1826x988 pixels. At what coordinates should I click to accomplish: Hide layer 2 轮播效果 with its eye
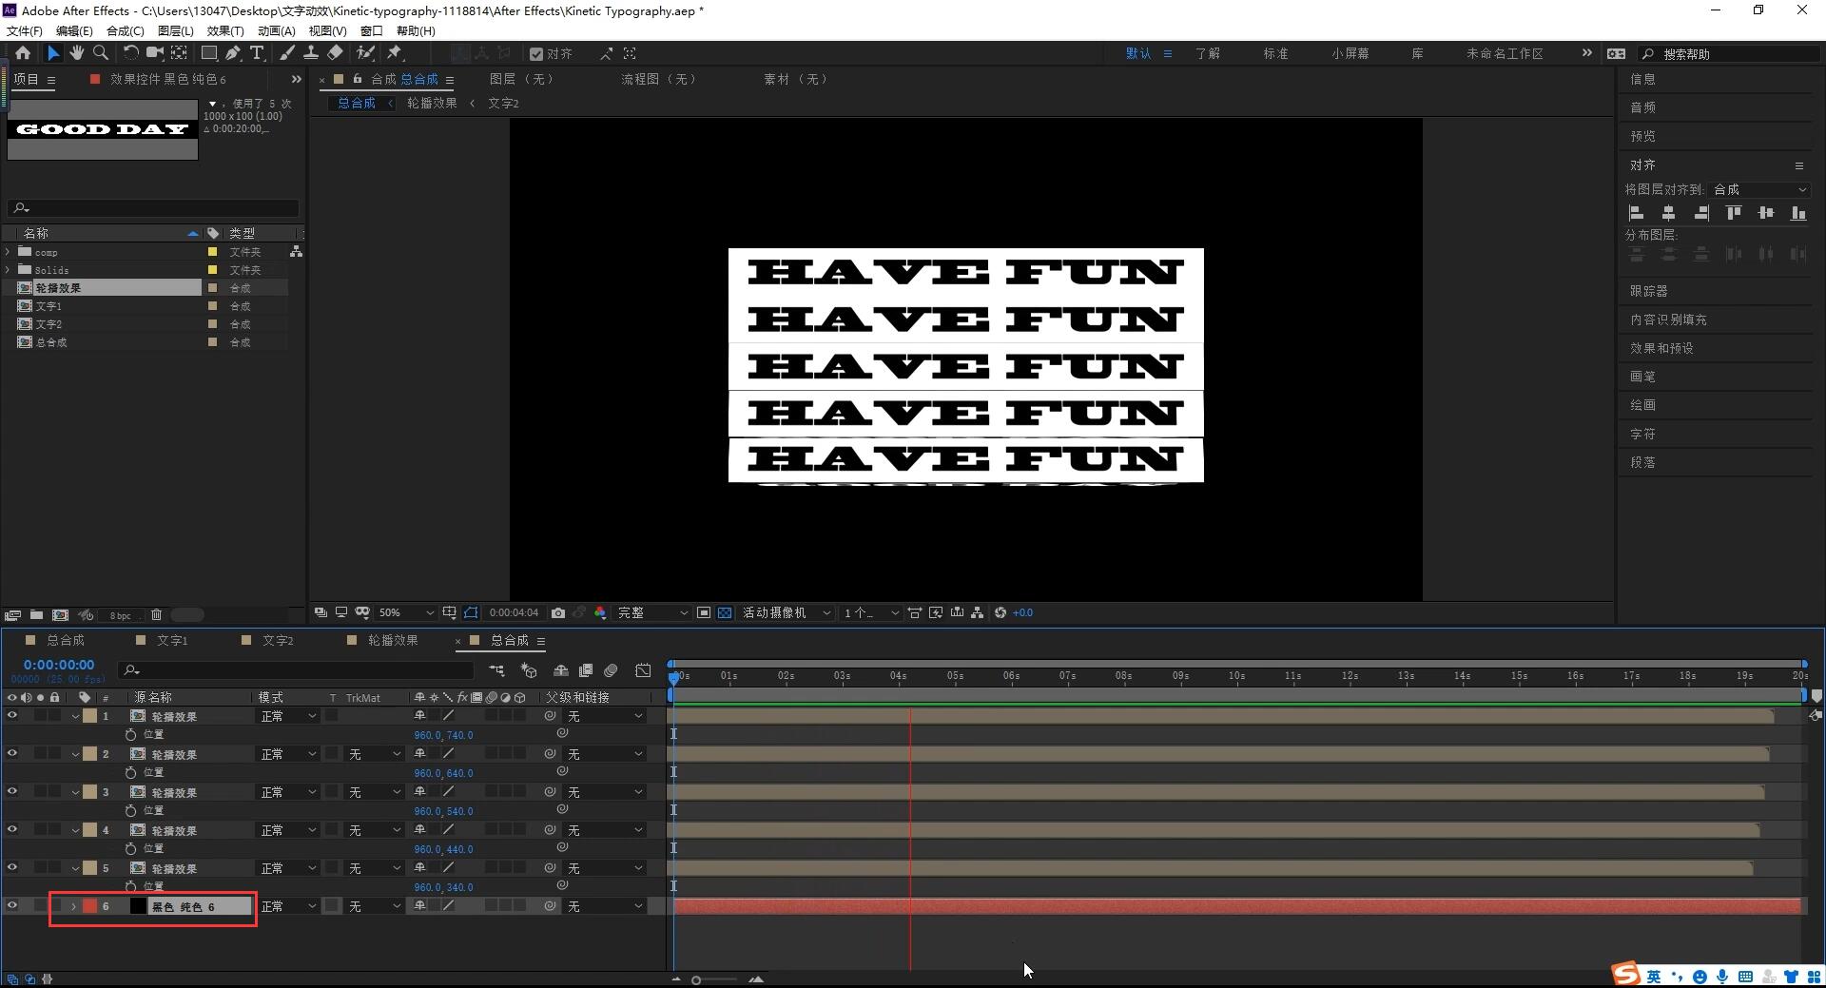tap(12, 753)
